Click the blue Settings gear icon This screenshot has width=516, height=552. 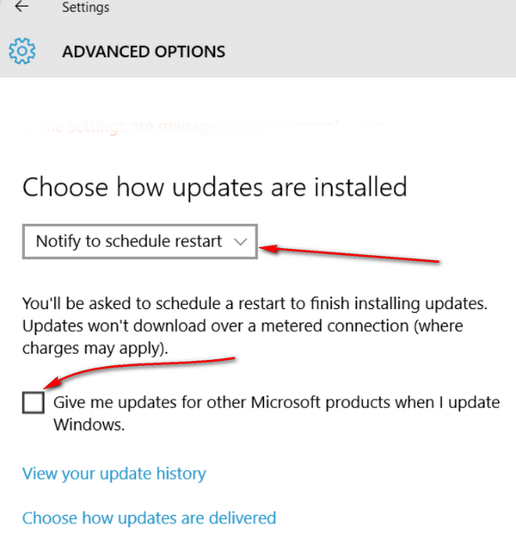pyautogui.click(x=22, y=51)
